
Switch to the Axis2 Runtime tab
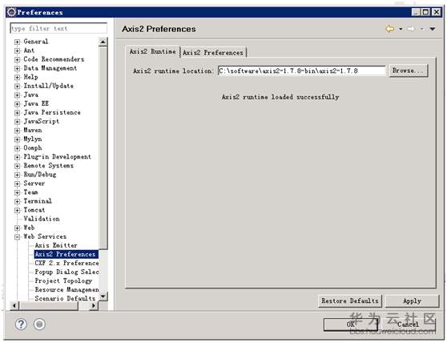coord(152,51)
